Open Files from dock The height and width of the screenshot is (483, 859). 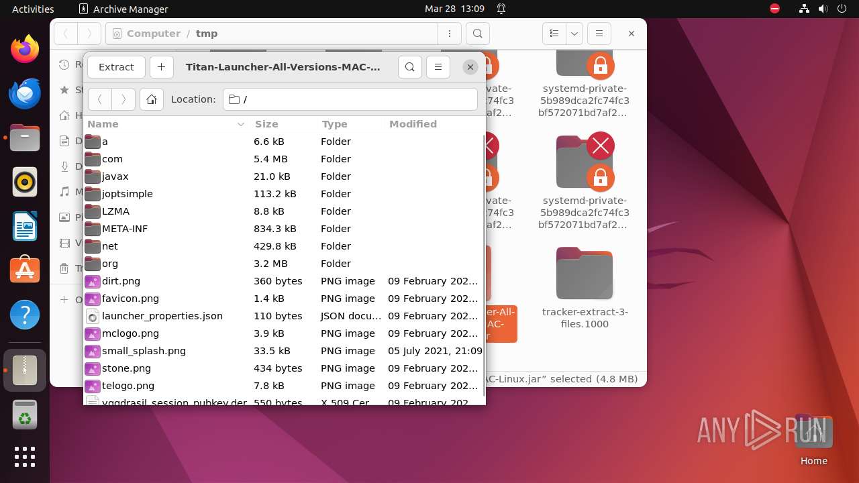coord(25,138)
